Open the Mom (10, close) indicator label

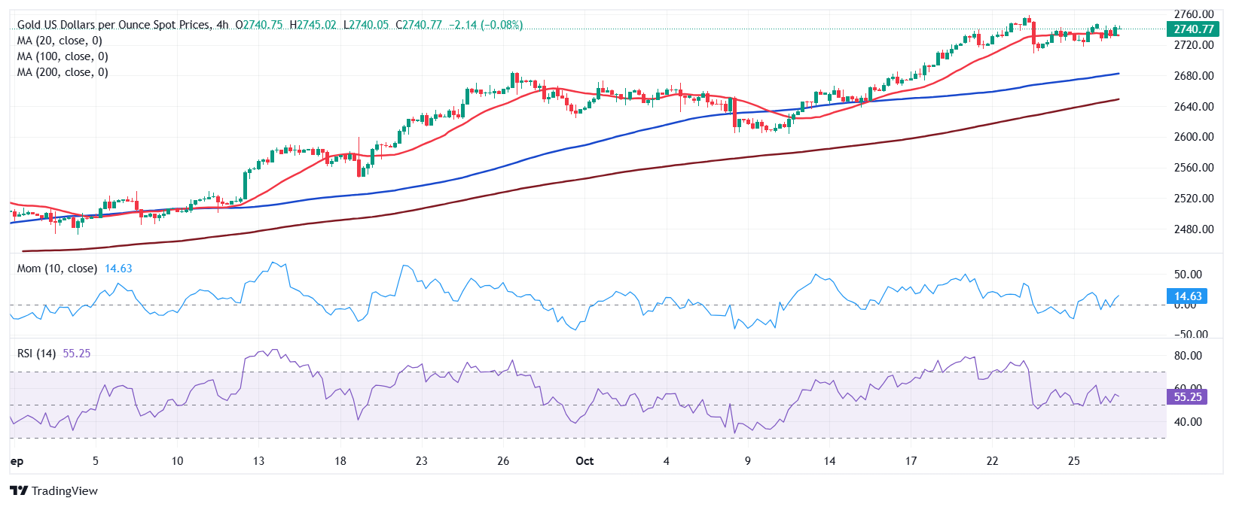click(57, 269)
